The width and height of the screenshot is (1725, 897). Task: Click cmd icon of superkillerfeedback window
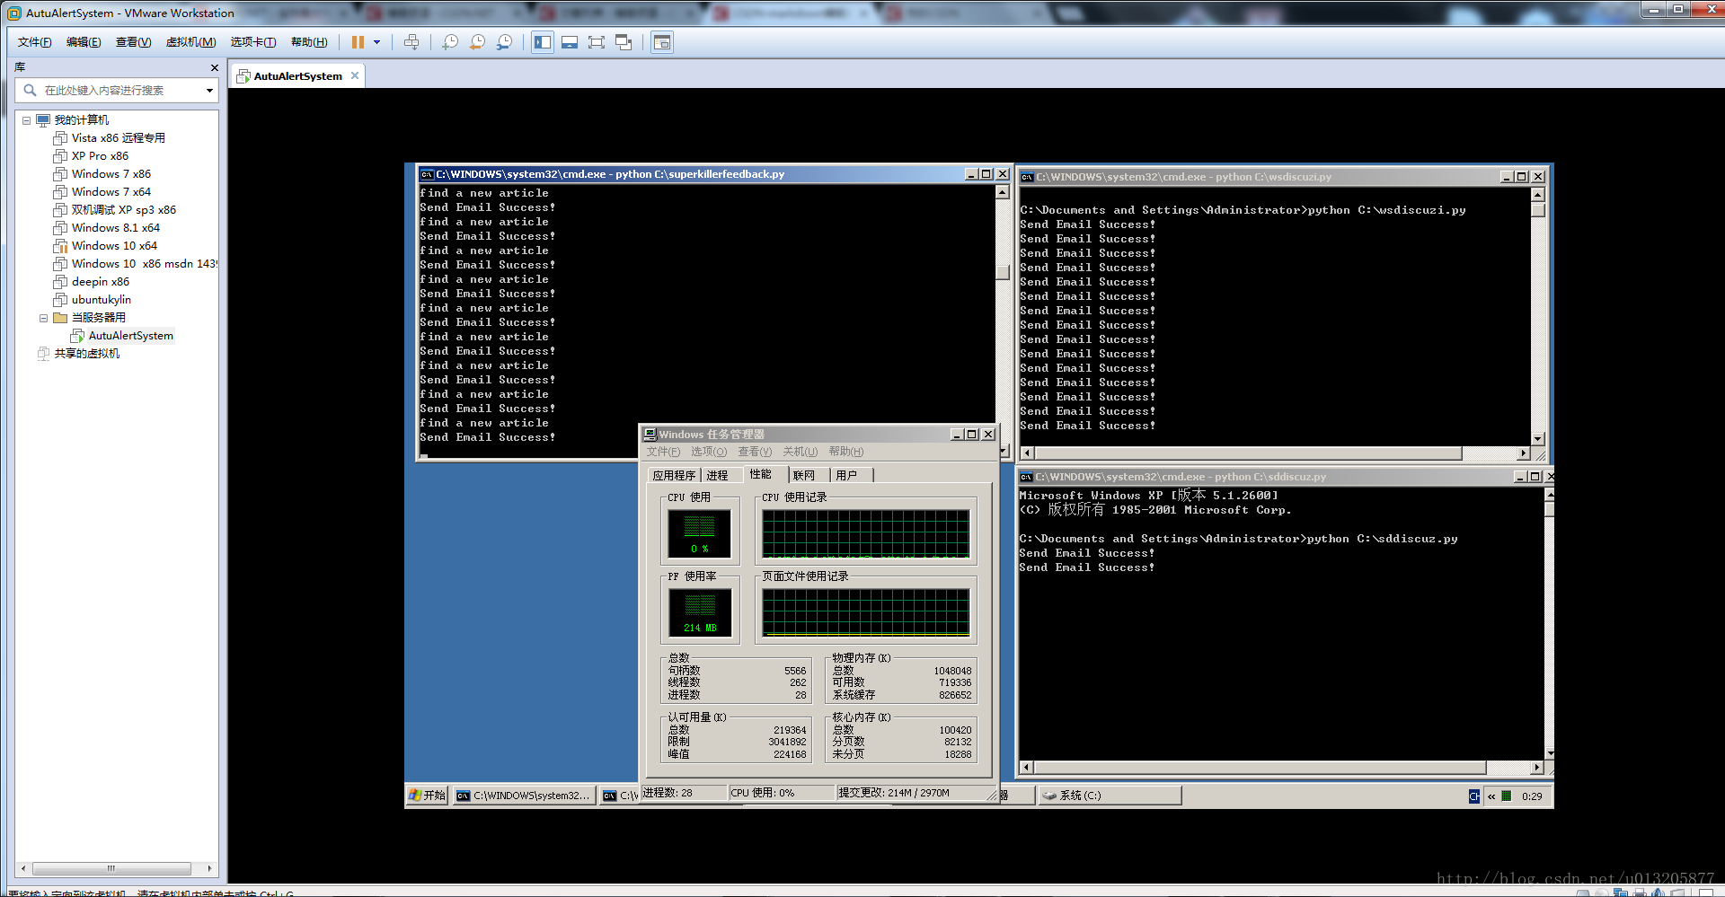tap(428, 174)
